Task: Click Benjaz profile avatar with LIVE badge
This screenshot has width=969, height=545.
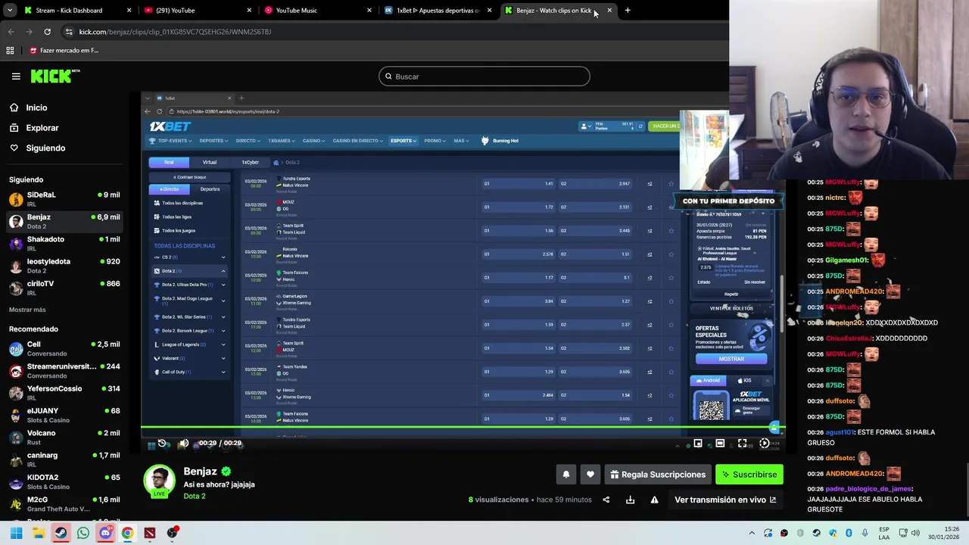Action: [x=159, y=481]
